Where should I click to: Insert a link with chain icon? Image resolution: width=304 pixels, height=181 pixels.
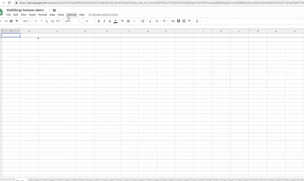(x=173, y=21)
